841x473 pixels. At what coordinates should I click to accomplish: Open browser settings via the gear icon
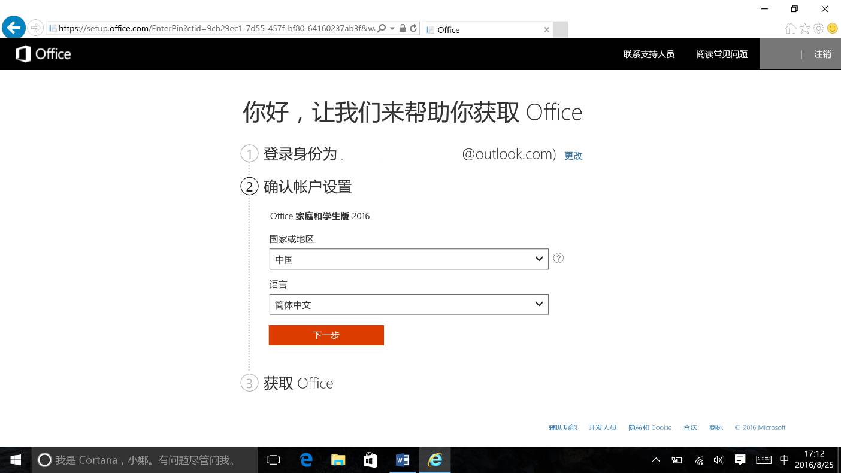[819, 28]
